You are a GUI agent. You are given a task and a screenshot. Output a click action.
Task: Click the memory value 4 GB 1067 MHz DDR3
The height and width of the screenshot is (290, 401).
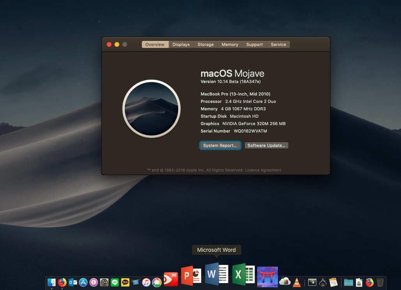[x=243, y=109]
